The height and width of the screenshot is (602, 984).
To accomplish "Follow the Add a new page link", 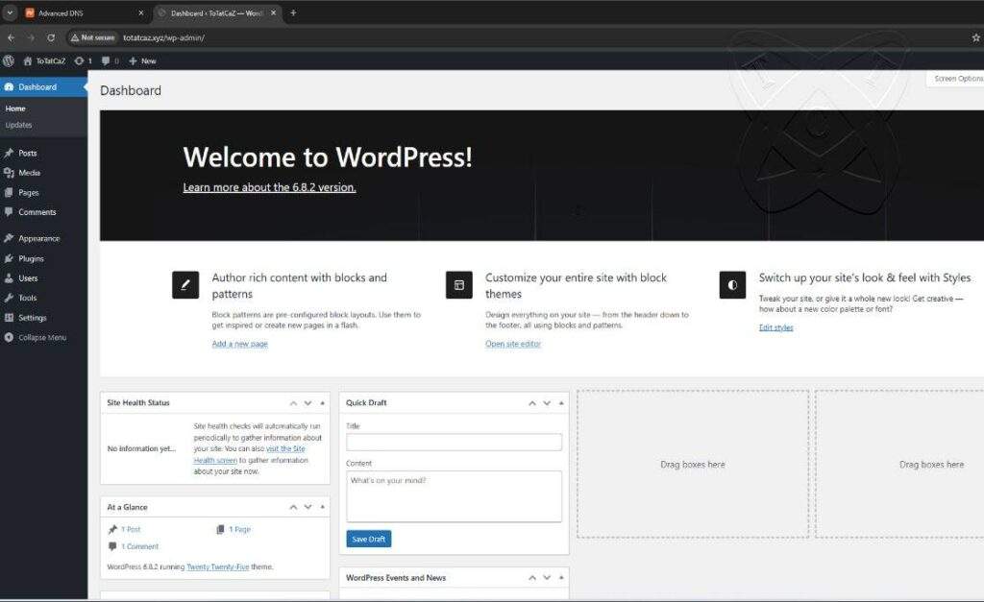I will [x=239, y=344].
